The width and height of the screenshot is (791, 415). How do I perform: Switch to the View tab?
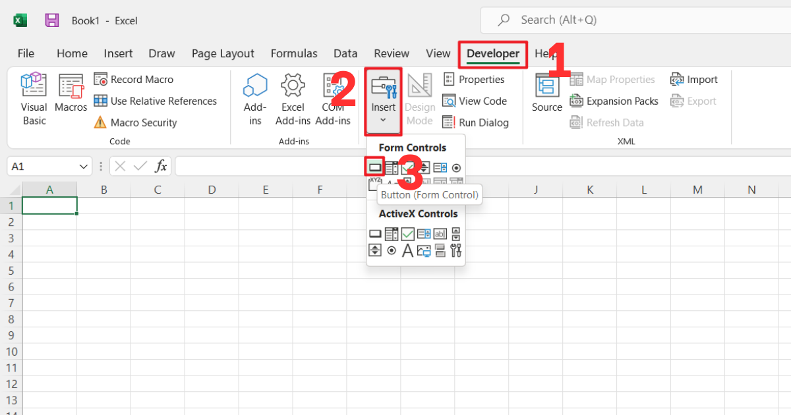tap(438, 54)
